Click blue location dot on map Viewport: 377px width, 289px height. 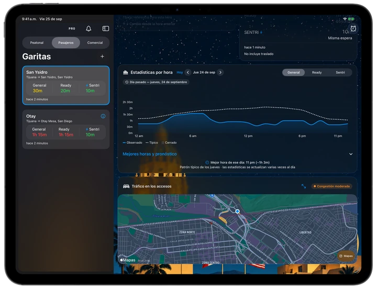(237, 212)
